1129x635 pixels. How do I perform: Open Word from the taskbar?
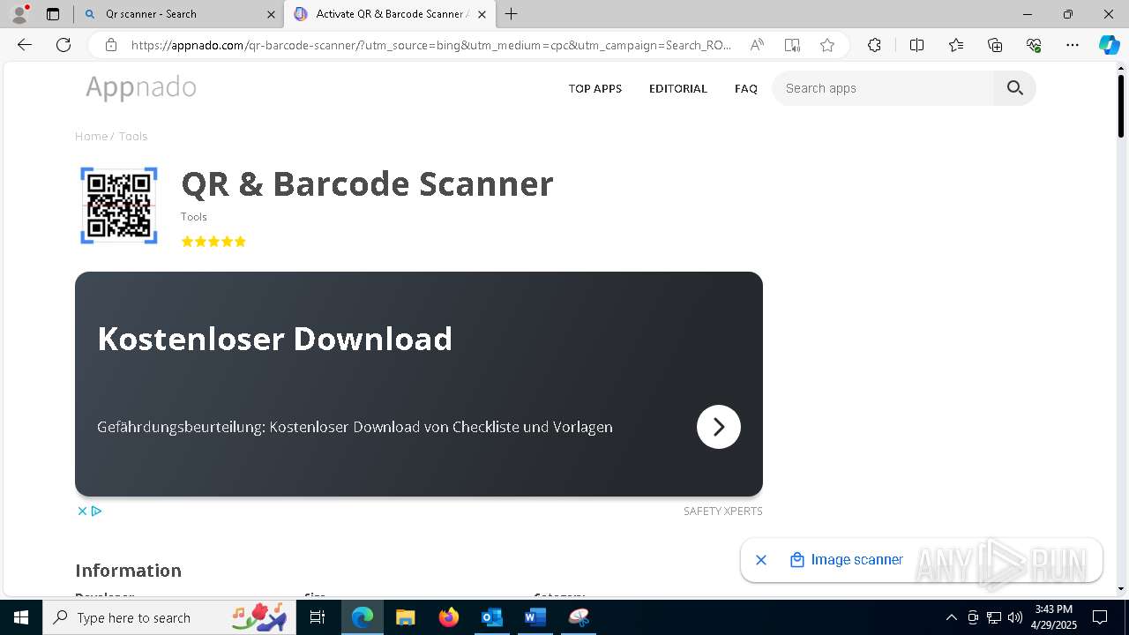(x=535, y=617)
